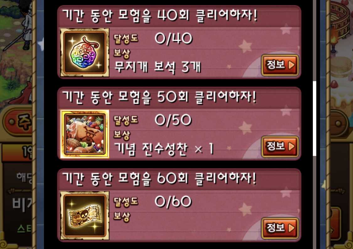Open 정보 for the 40회 clear mission
Image resolution: width=353 pixels, height=249 pixels.
tap(280, 65)
